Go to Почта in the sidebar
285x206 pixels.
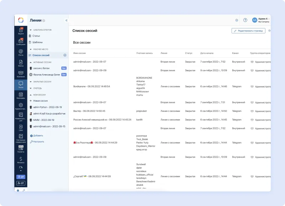[x=21, y=53]
